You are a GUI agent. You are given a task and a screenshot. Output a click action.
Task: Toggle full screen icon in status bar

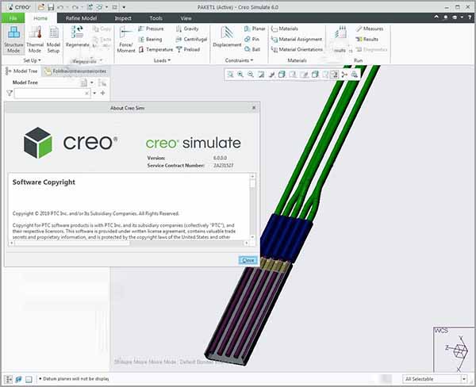point(29,379)
